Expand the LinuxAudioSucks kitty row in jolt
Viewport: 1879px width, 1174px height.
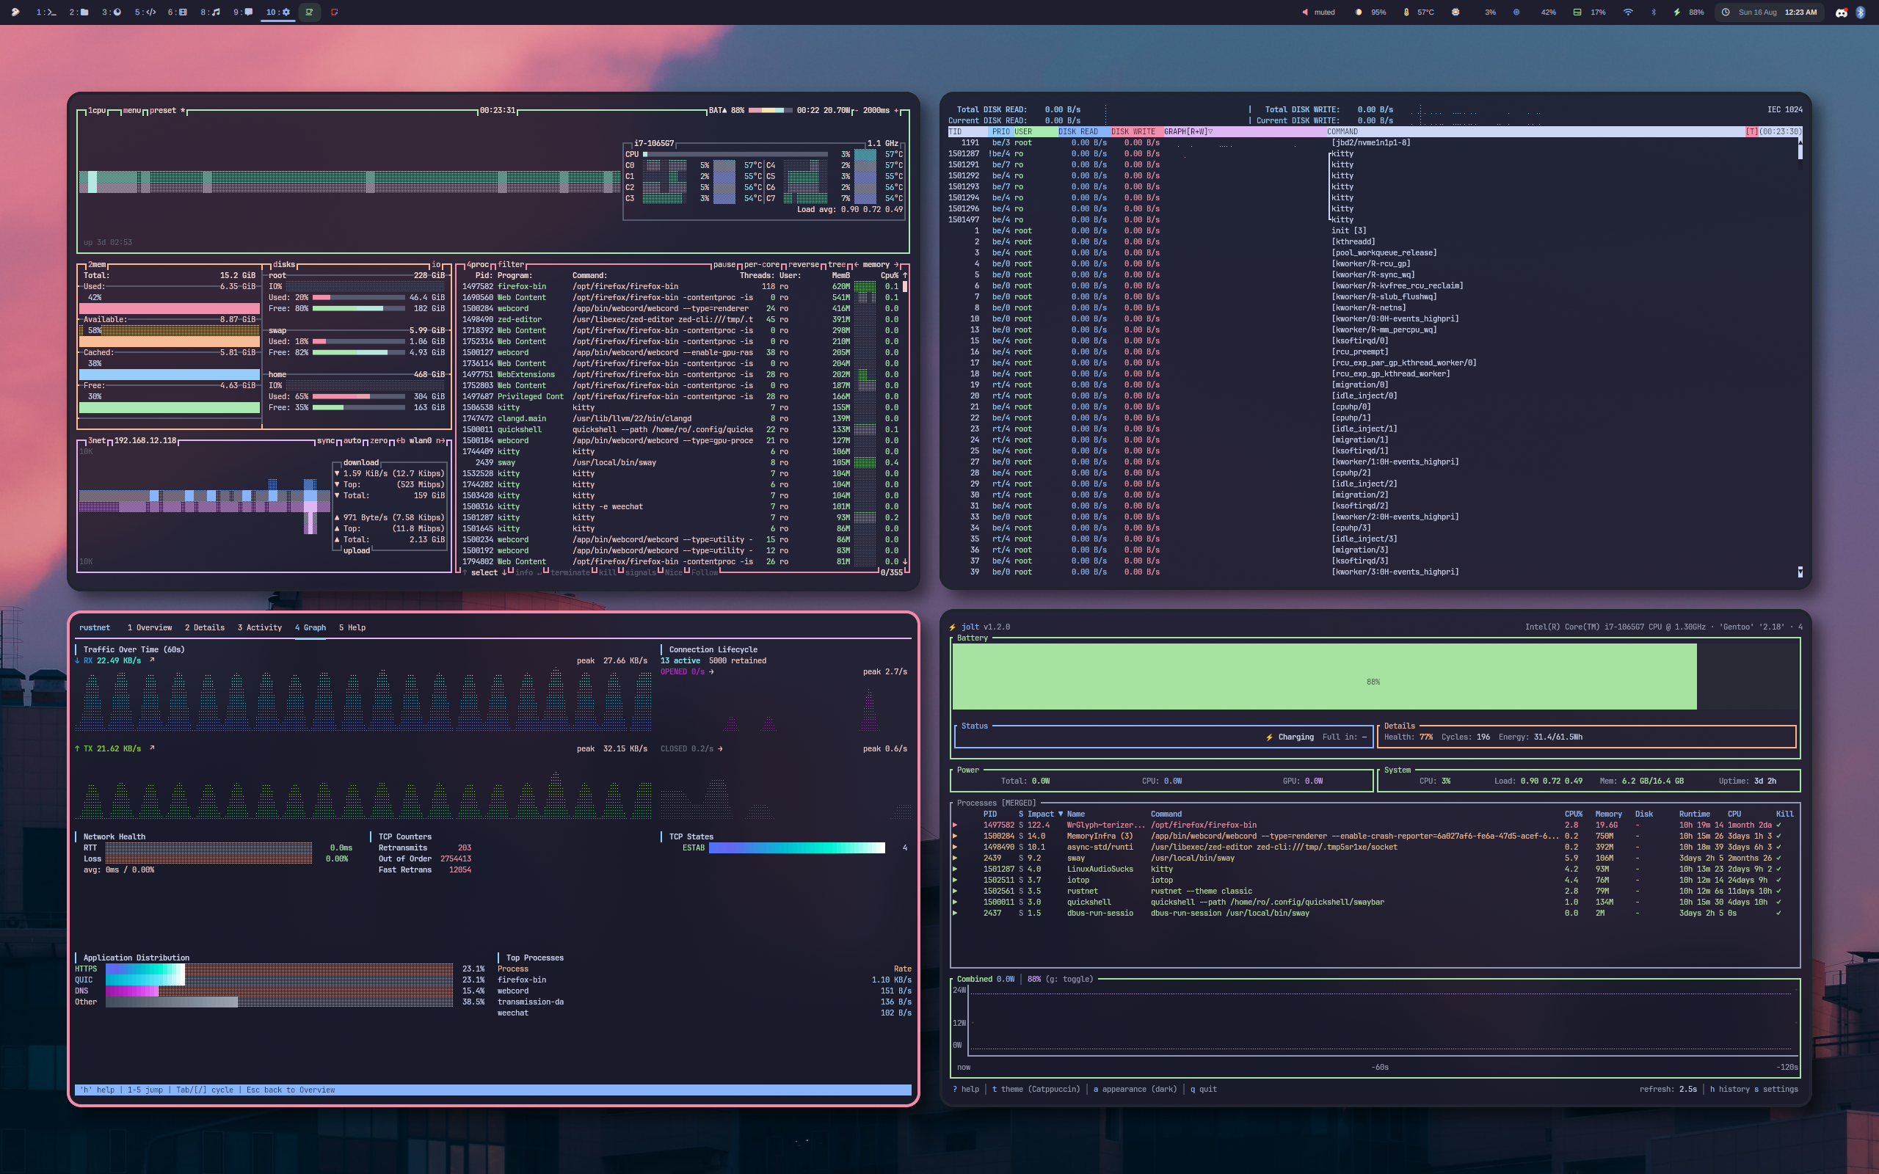955,869
